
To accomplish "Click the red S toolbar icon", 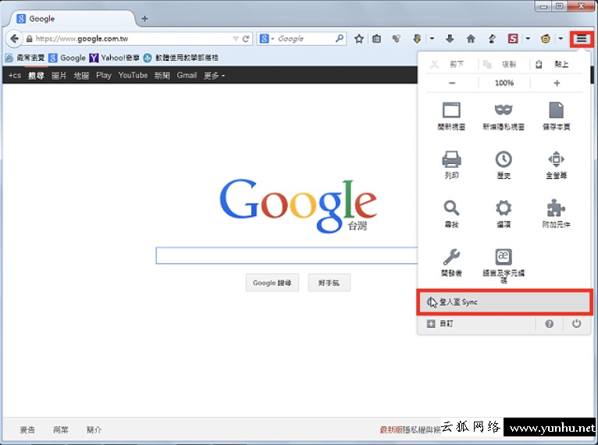I will click(x=513, y=38).
